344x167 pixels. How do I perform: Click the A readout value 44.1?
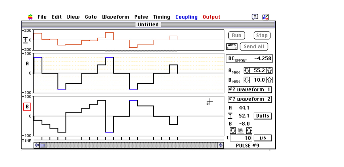pos(244,108)
